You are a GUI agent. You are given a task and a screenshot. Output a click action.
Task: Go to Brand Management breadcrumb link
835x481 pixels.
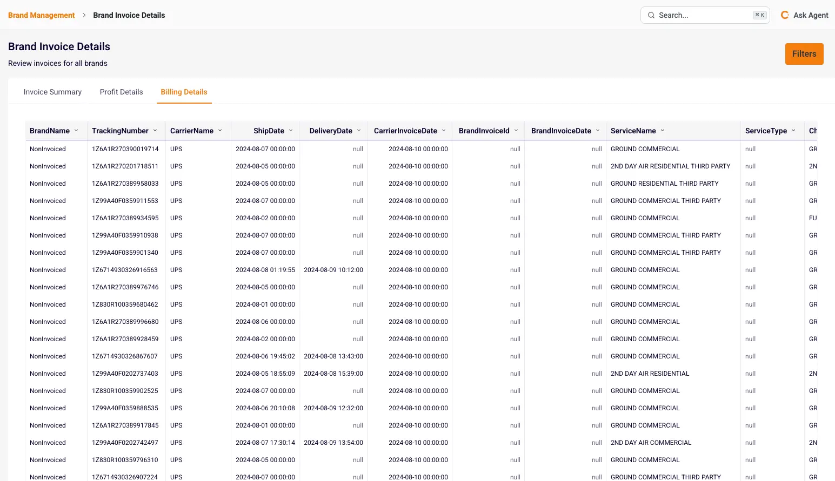point(42,15)
